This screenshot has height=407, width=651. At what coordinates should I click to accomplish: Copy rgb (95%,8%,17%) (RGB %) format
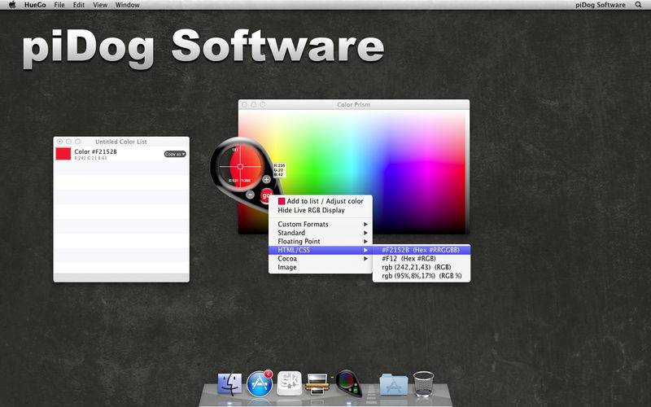pos(422,276)
